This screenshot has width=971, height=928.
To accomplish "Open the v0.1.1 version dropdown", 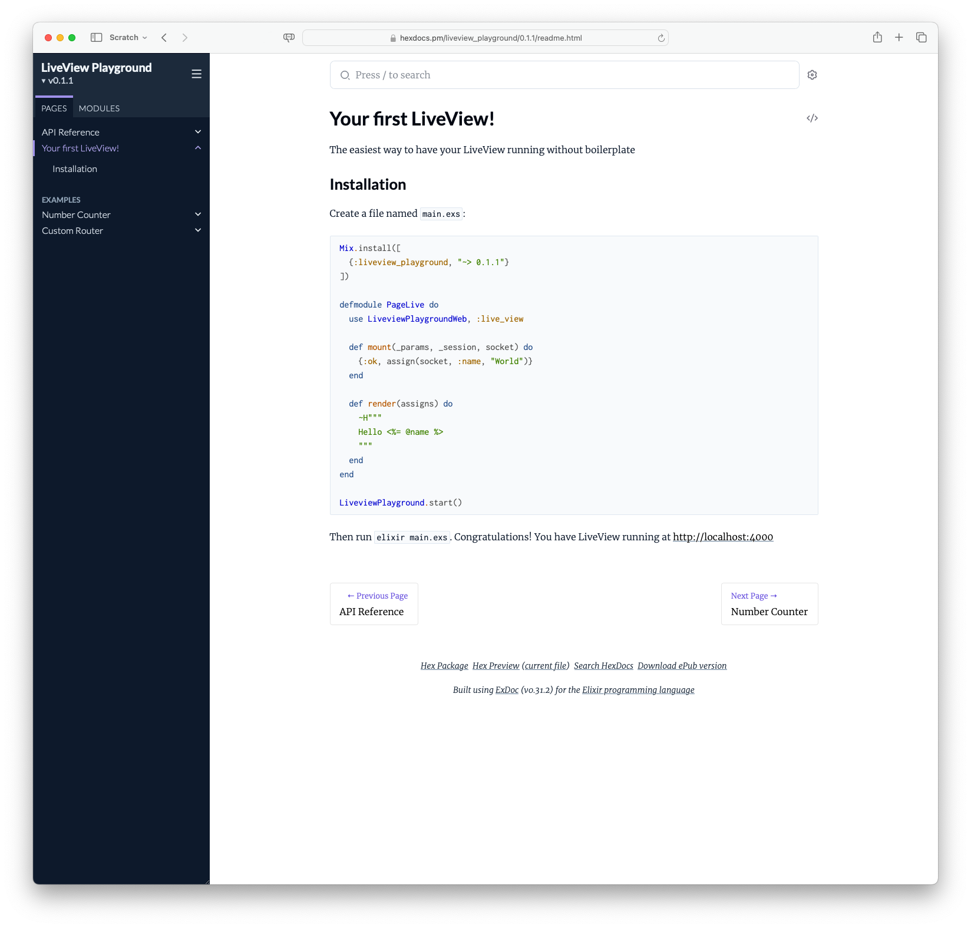I will click(x=57, y=81).
